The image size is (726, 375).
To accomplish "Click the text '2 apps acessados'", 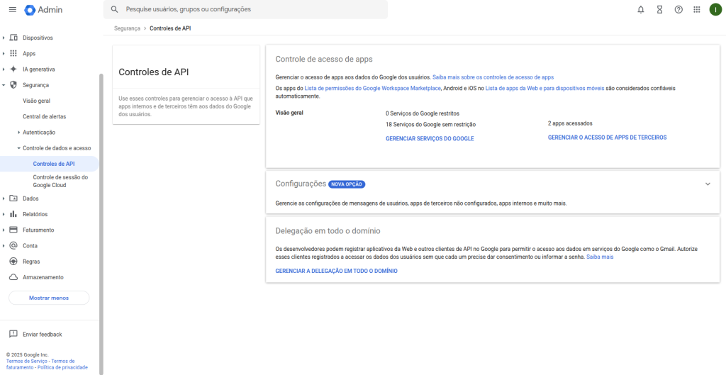I will coord(570,123).
